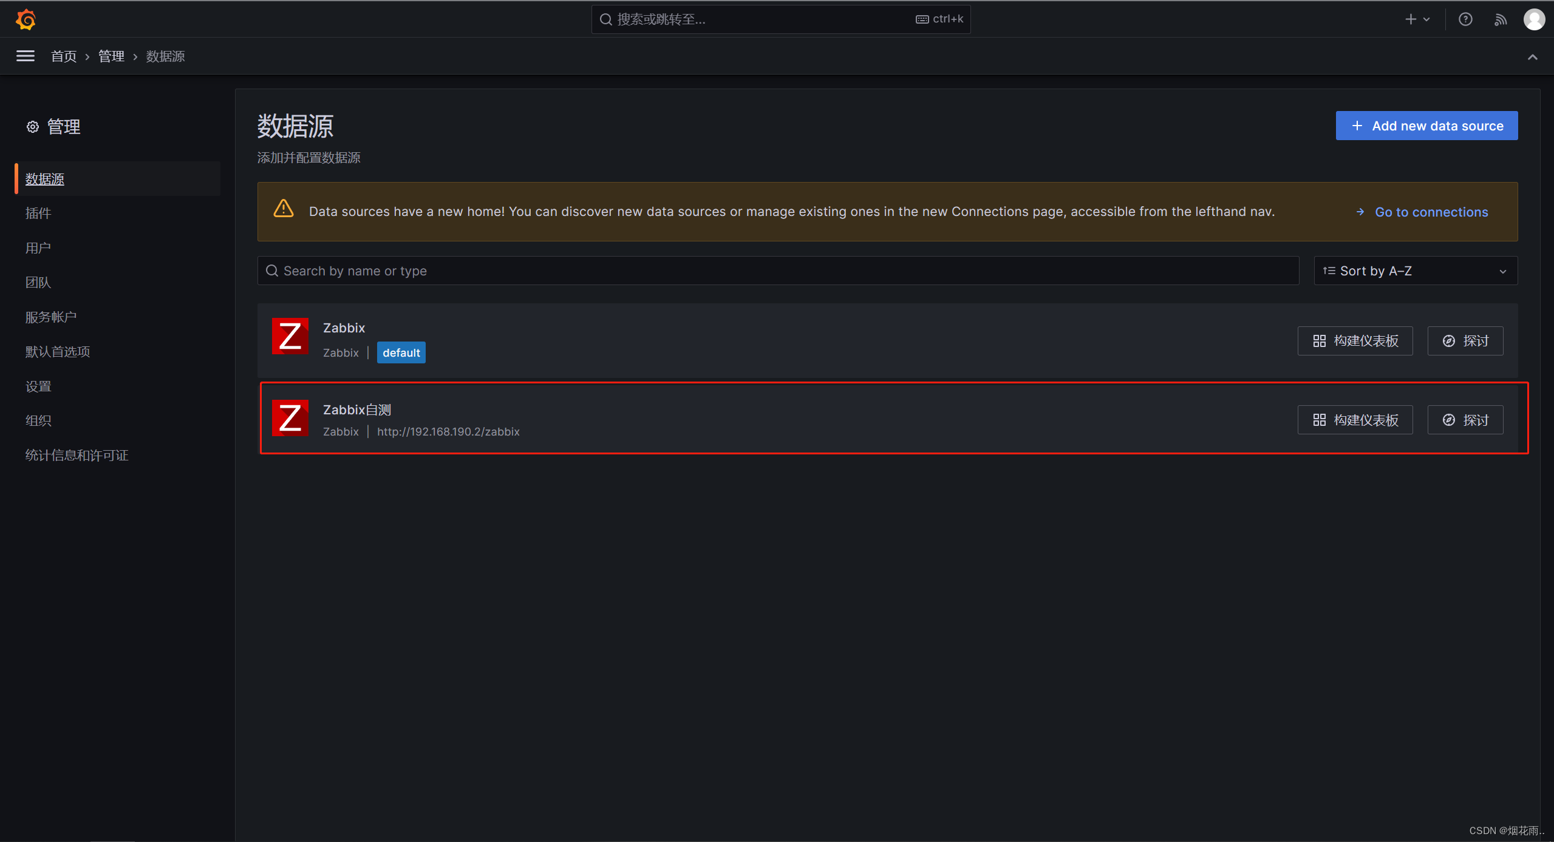Click Add new data source button
The width and height of the screenshot is (1554, 842).
coord(1426,126)
